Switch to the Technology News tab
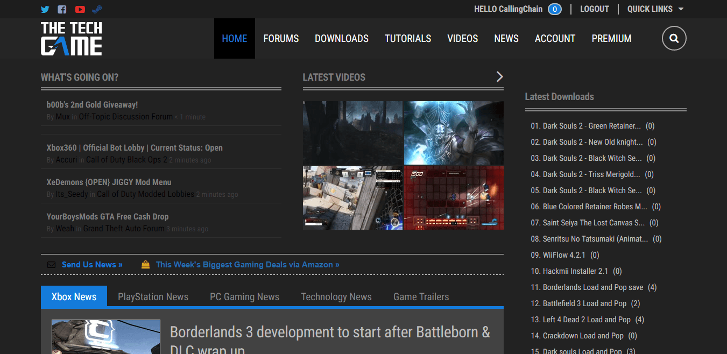The width and height of the screenshot is (727, 354). coord(336,296)
